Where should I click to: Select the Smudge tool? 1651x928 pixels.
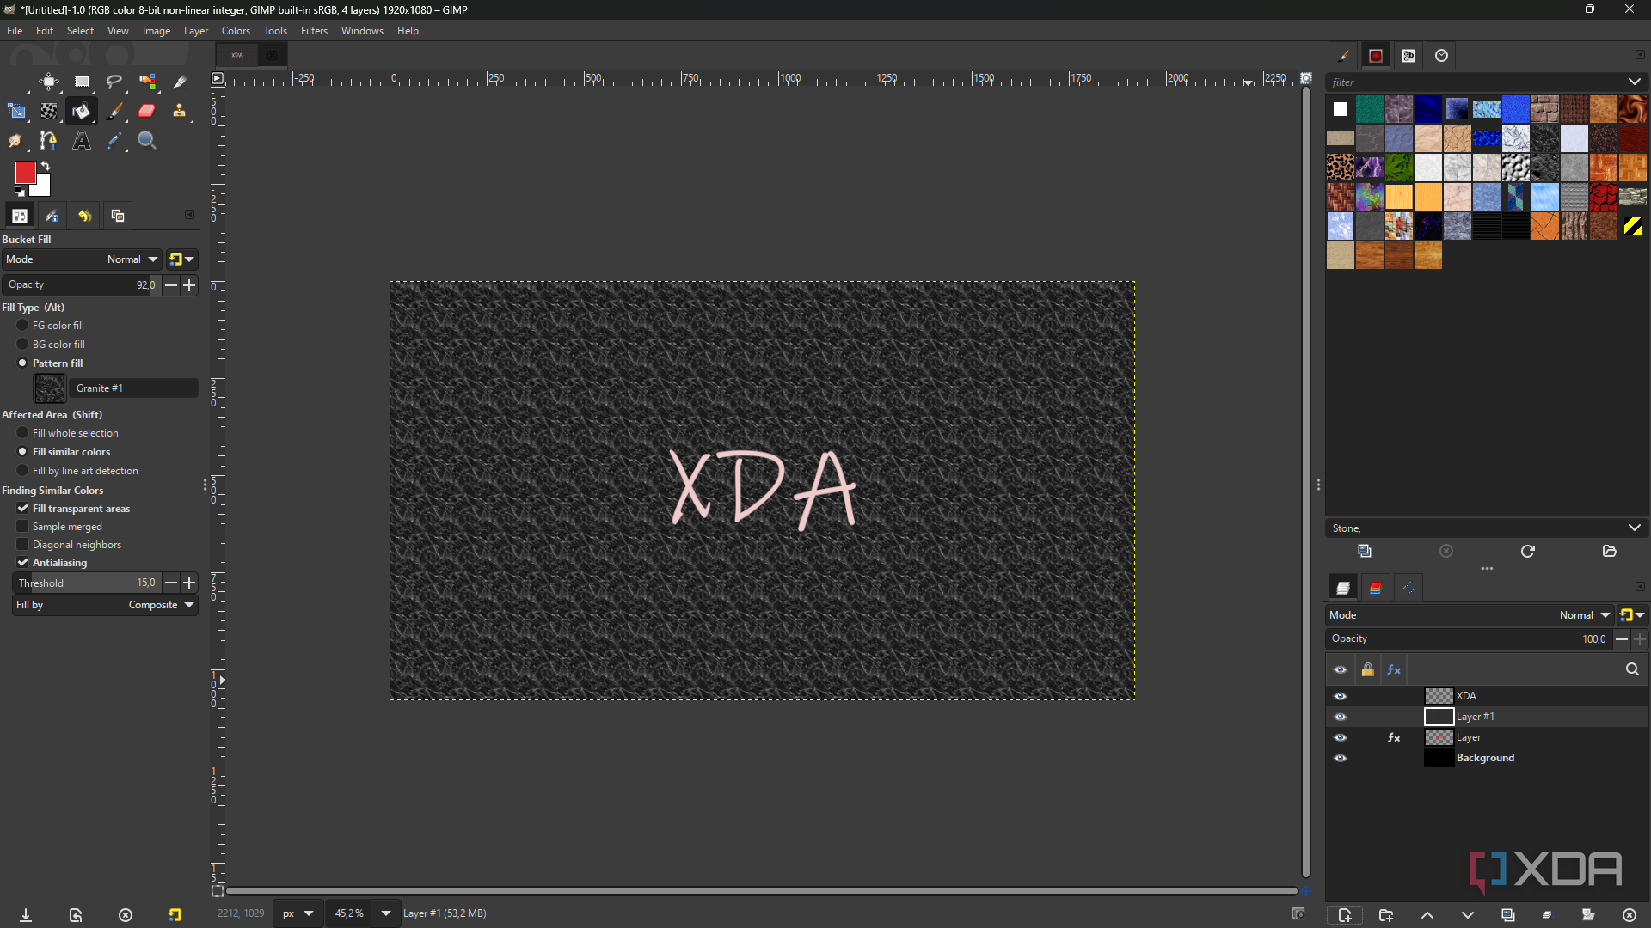[x=16, y=140]
